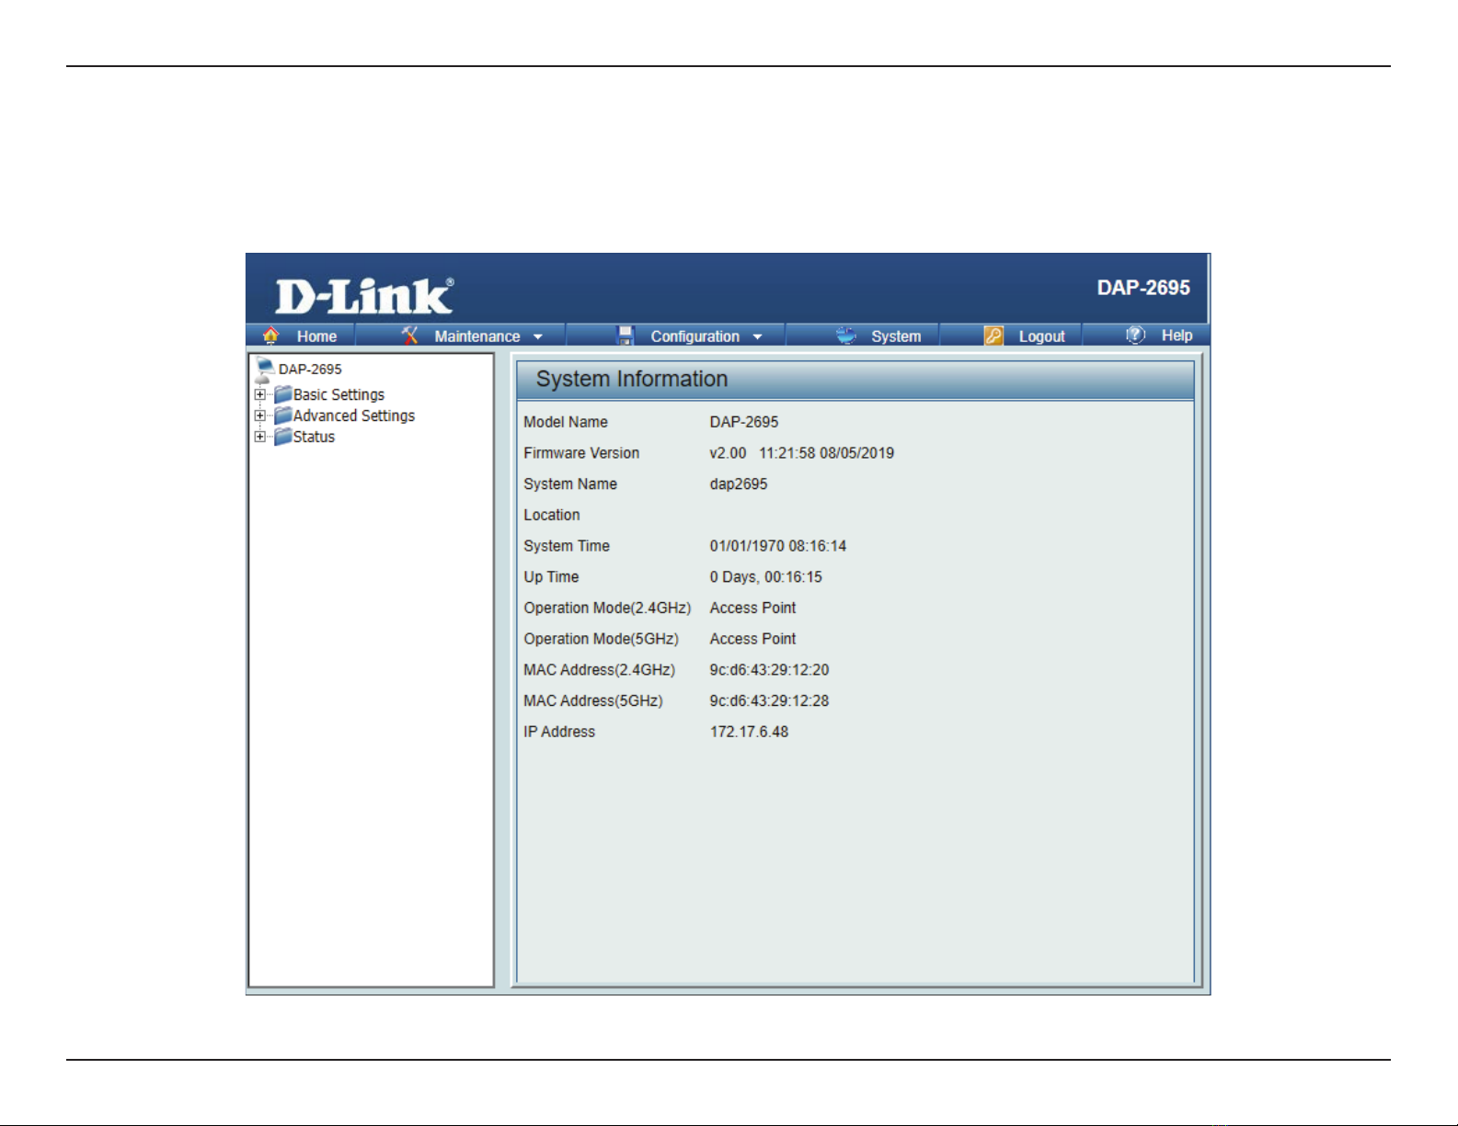Expand the Status tree node

(260, 437)
